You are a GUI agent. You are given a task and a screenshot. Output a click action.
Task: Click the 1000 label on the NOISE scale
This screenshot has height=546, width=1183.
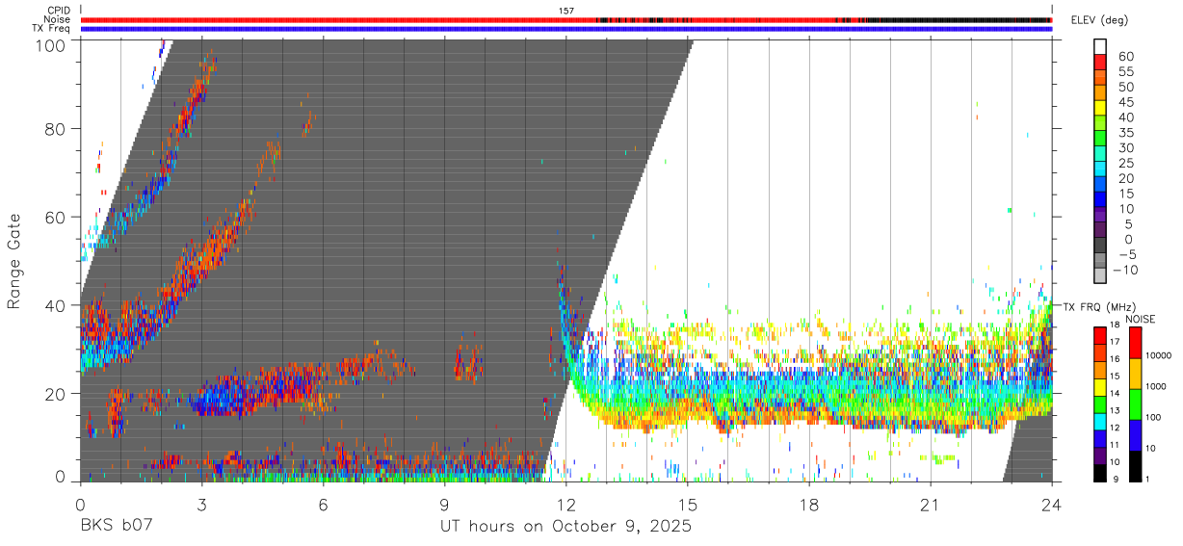[1157, 386]
